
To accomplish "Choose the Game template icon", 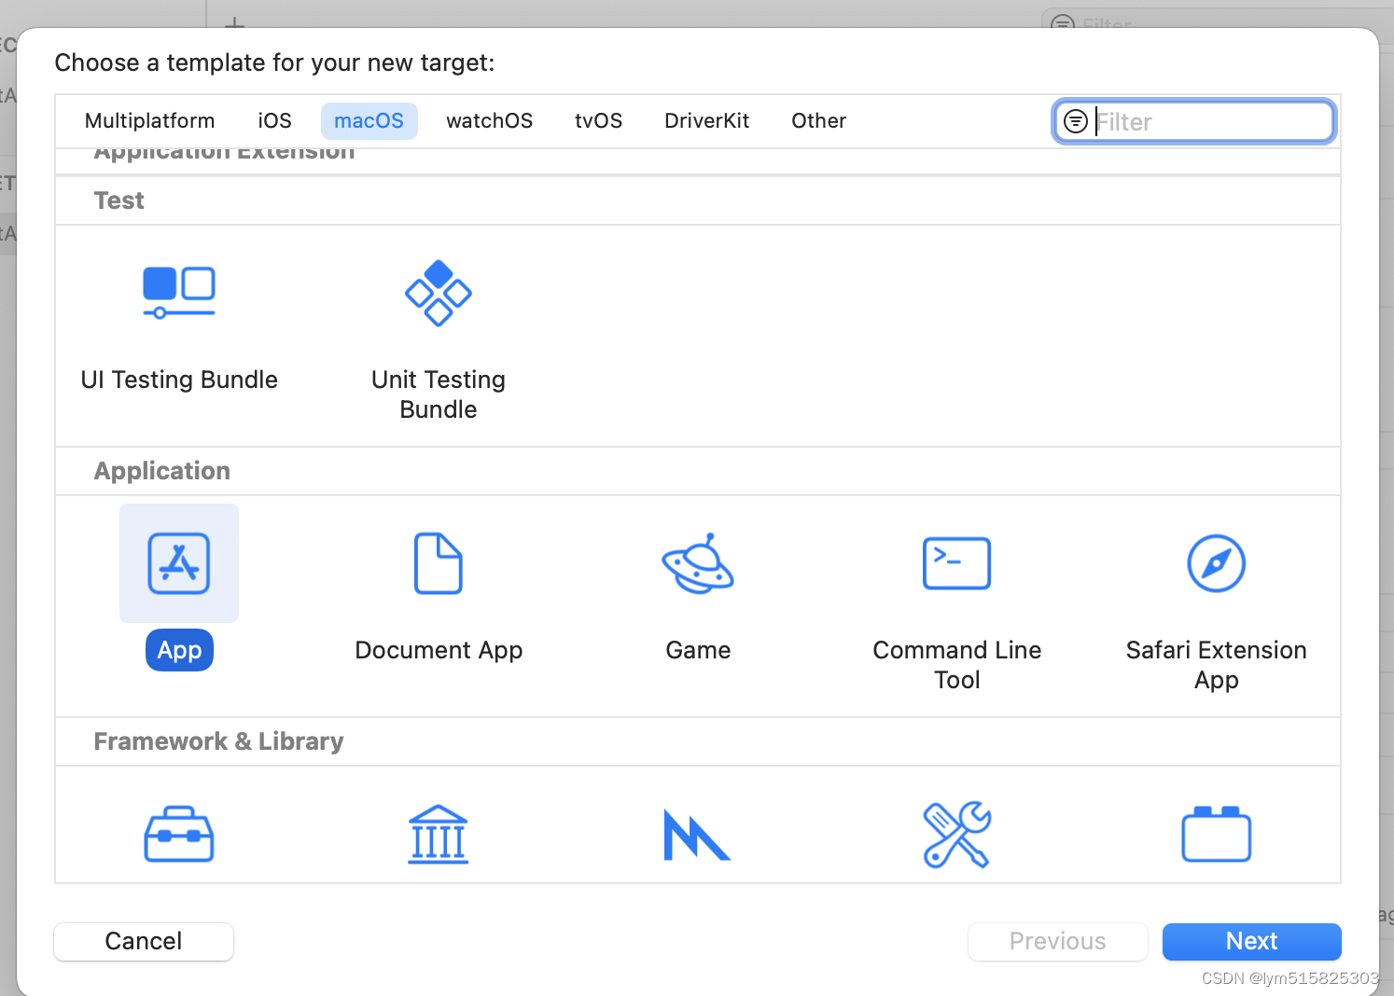I will [697, 563].
